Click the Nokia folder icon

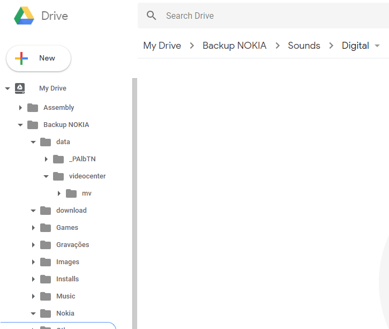point(46,313)
